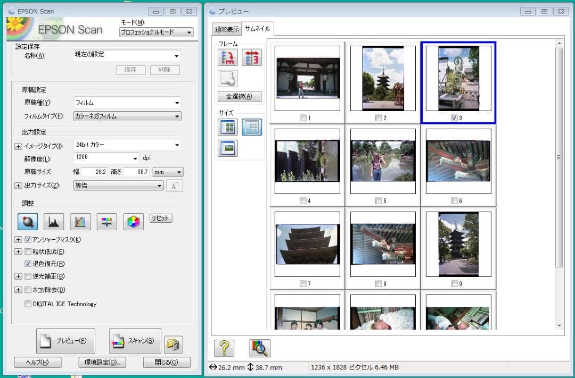This screenshot has height=378, width=575.
Task: Open the color palette adjustment tool
Action: coord(133,221)
